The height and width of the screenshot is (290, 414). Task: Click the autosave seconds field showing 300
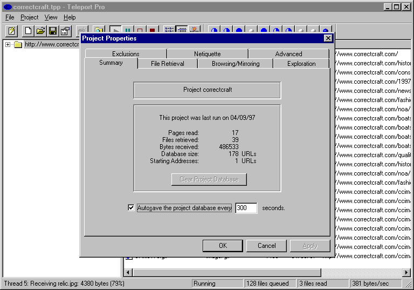(x=246, y=208)
